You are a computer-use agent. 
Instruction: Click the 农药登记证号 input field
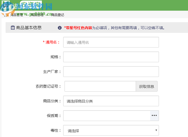click(x=100, y=86)
